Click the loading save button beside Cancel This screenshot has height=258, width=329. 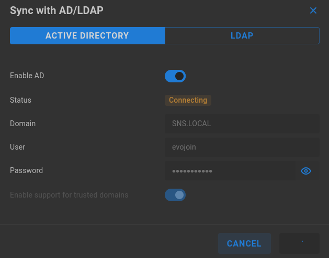pyautogui.click(x=299, y=243)
